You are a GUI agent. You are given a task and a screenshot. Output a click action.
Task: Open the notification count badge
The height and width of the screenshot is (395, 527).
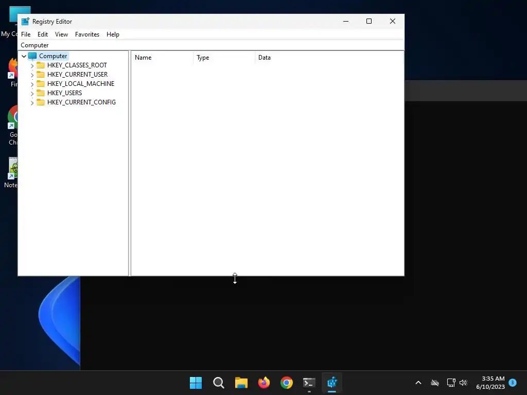(x=513, y=383)
